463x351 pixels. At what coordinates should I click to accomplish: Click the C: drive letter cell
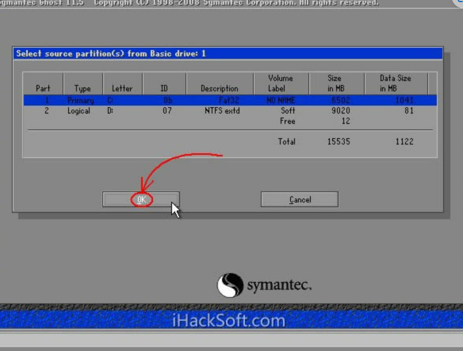point(110,100)
